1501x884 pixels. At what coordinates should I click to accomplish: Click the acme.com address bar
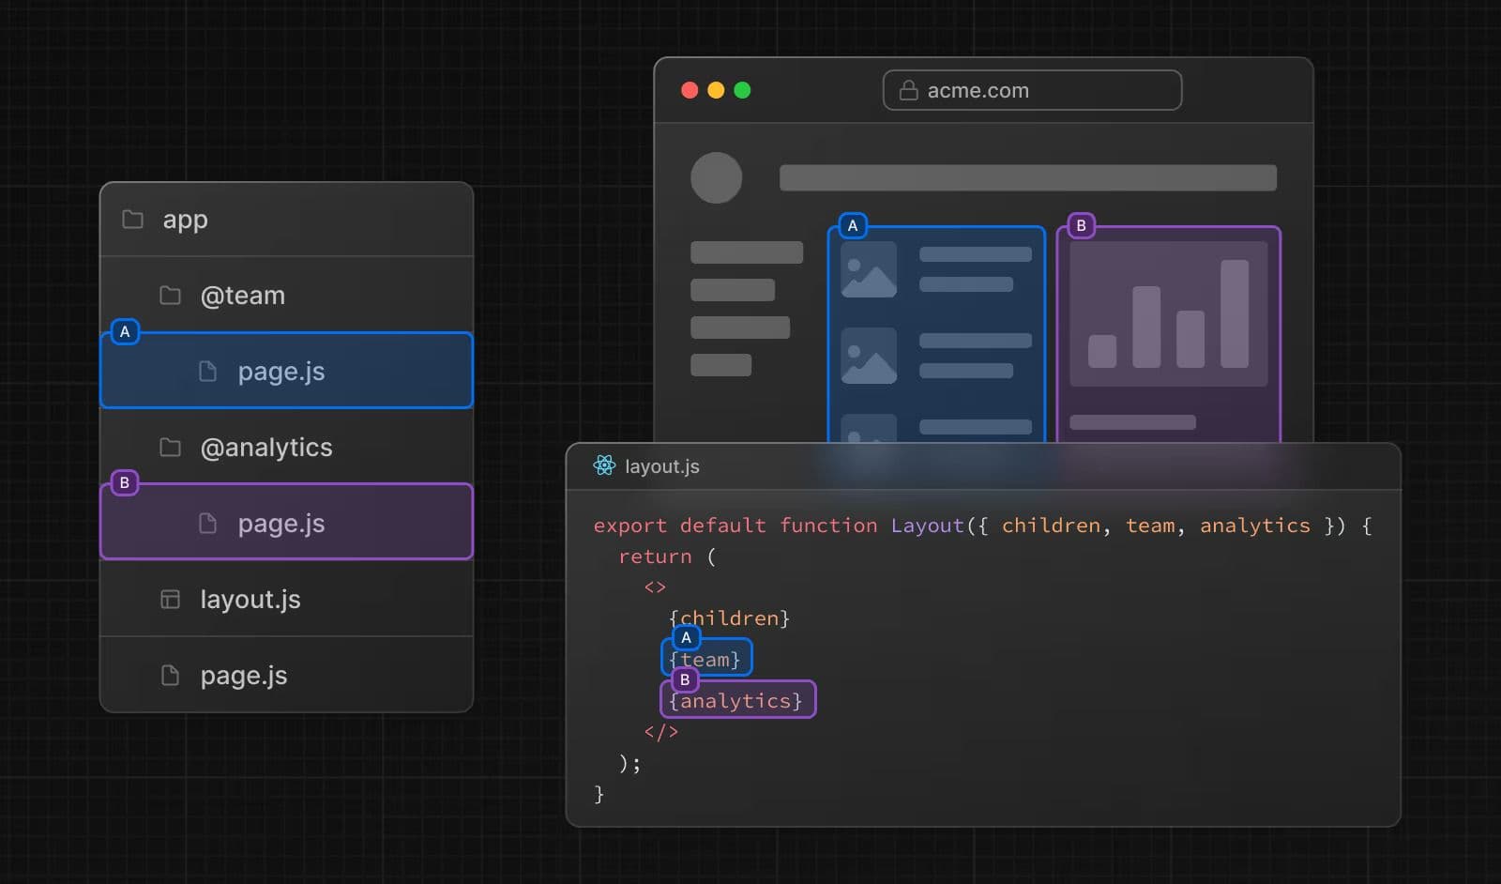pyautogui.click(x=1032, y=90)
